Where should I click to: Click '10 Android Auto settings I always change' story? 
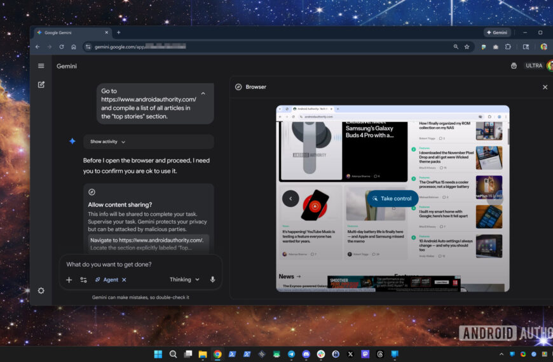point(446,245)
